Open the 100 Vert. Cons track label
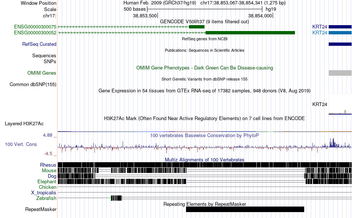 [21, 144]
